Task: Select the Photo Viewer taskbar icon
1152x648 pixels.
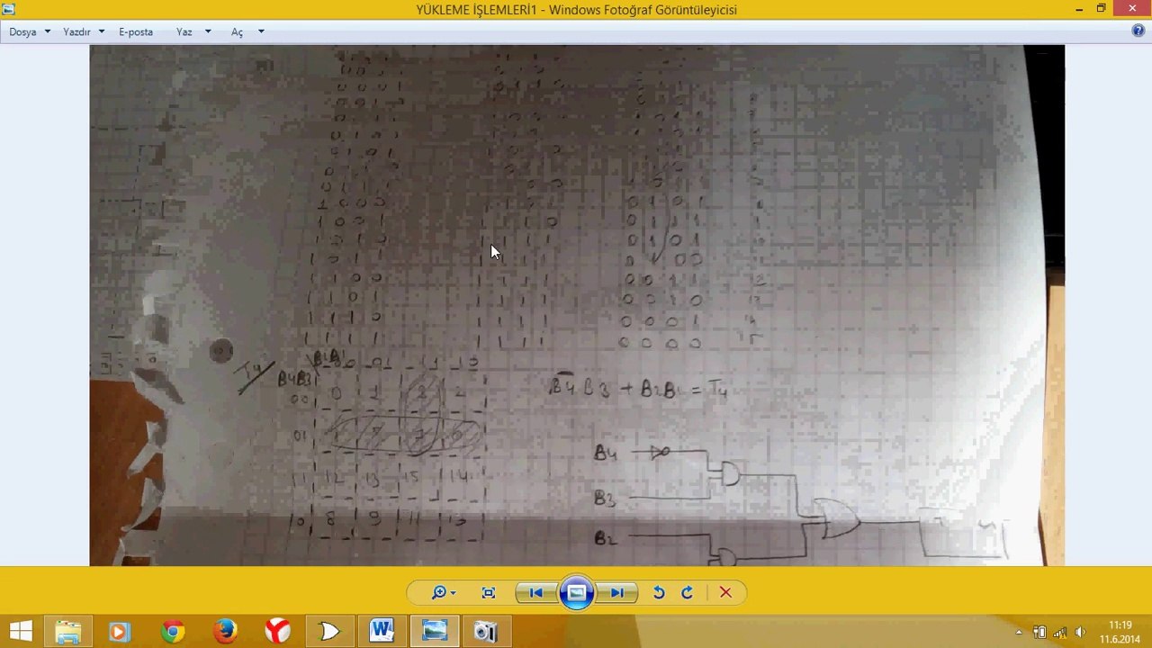Action: click(435, 632)
